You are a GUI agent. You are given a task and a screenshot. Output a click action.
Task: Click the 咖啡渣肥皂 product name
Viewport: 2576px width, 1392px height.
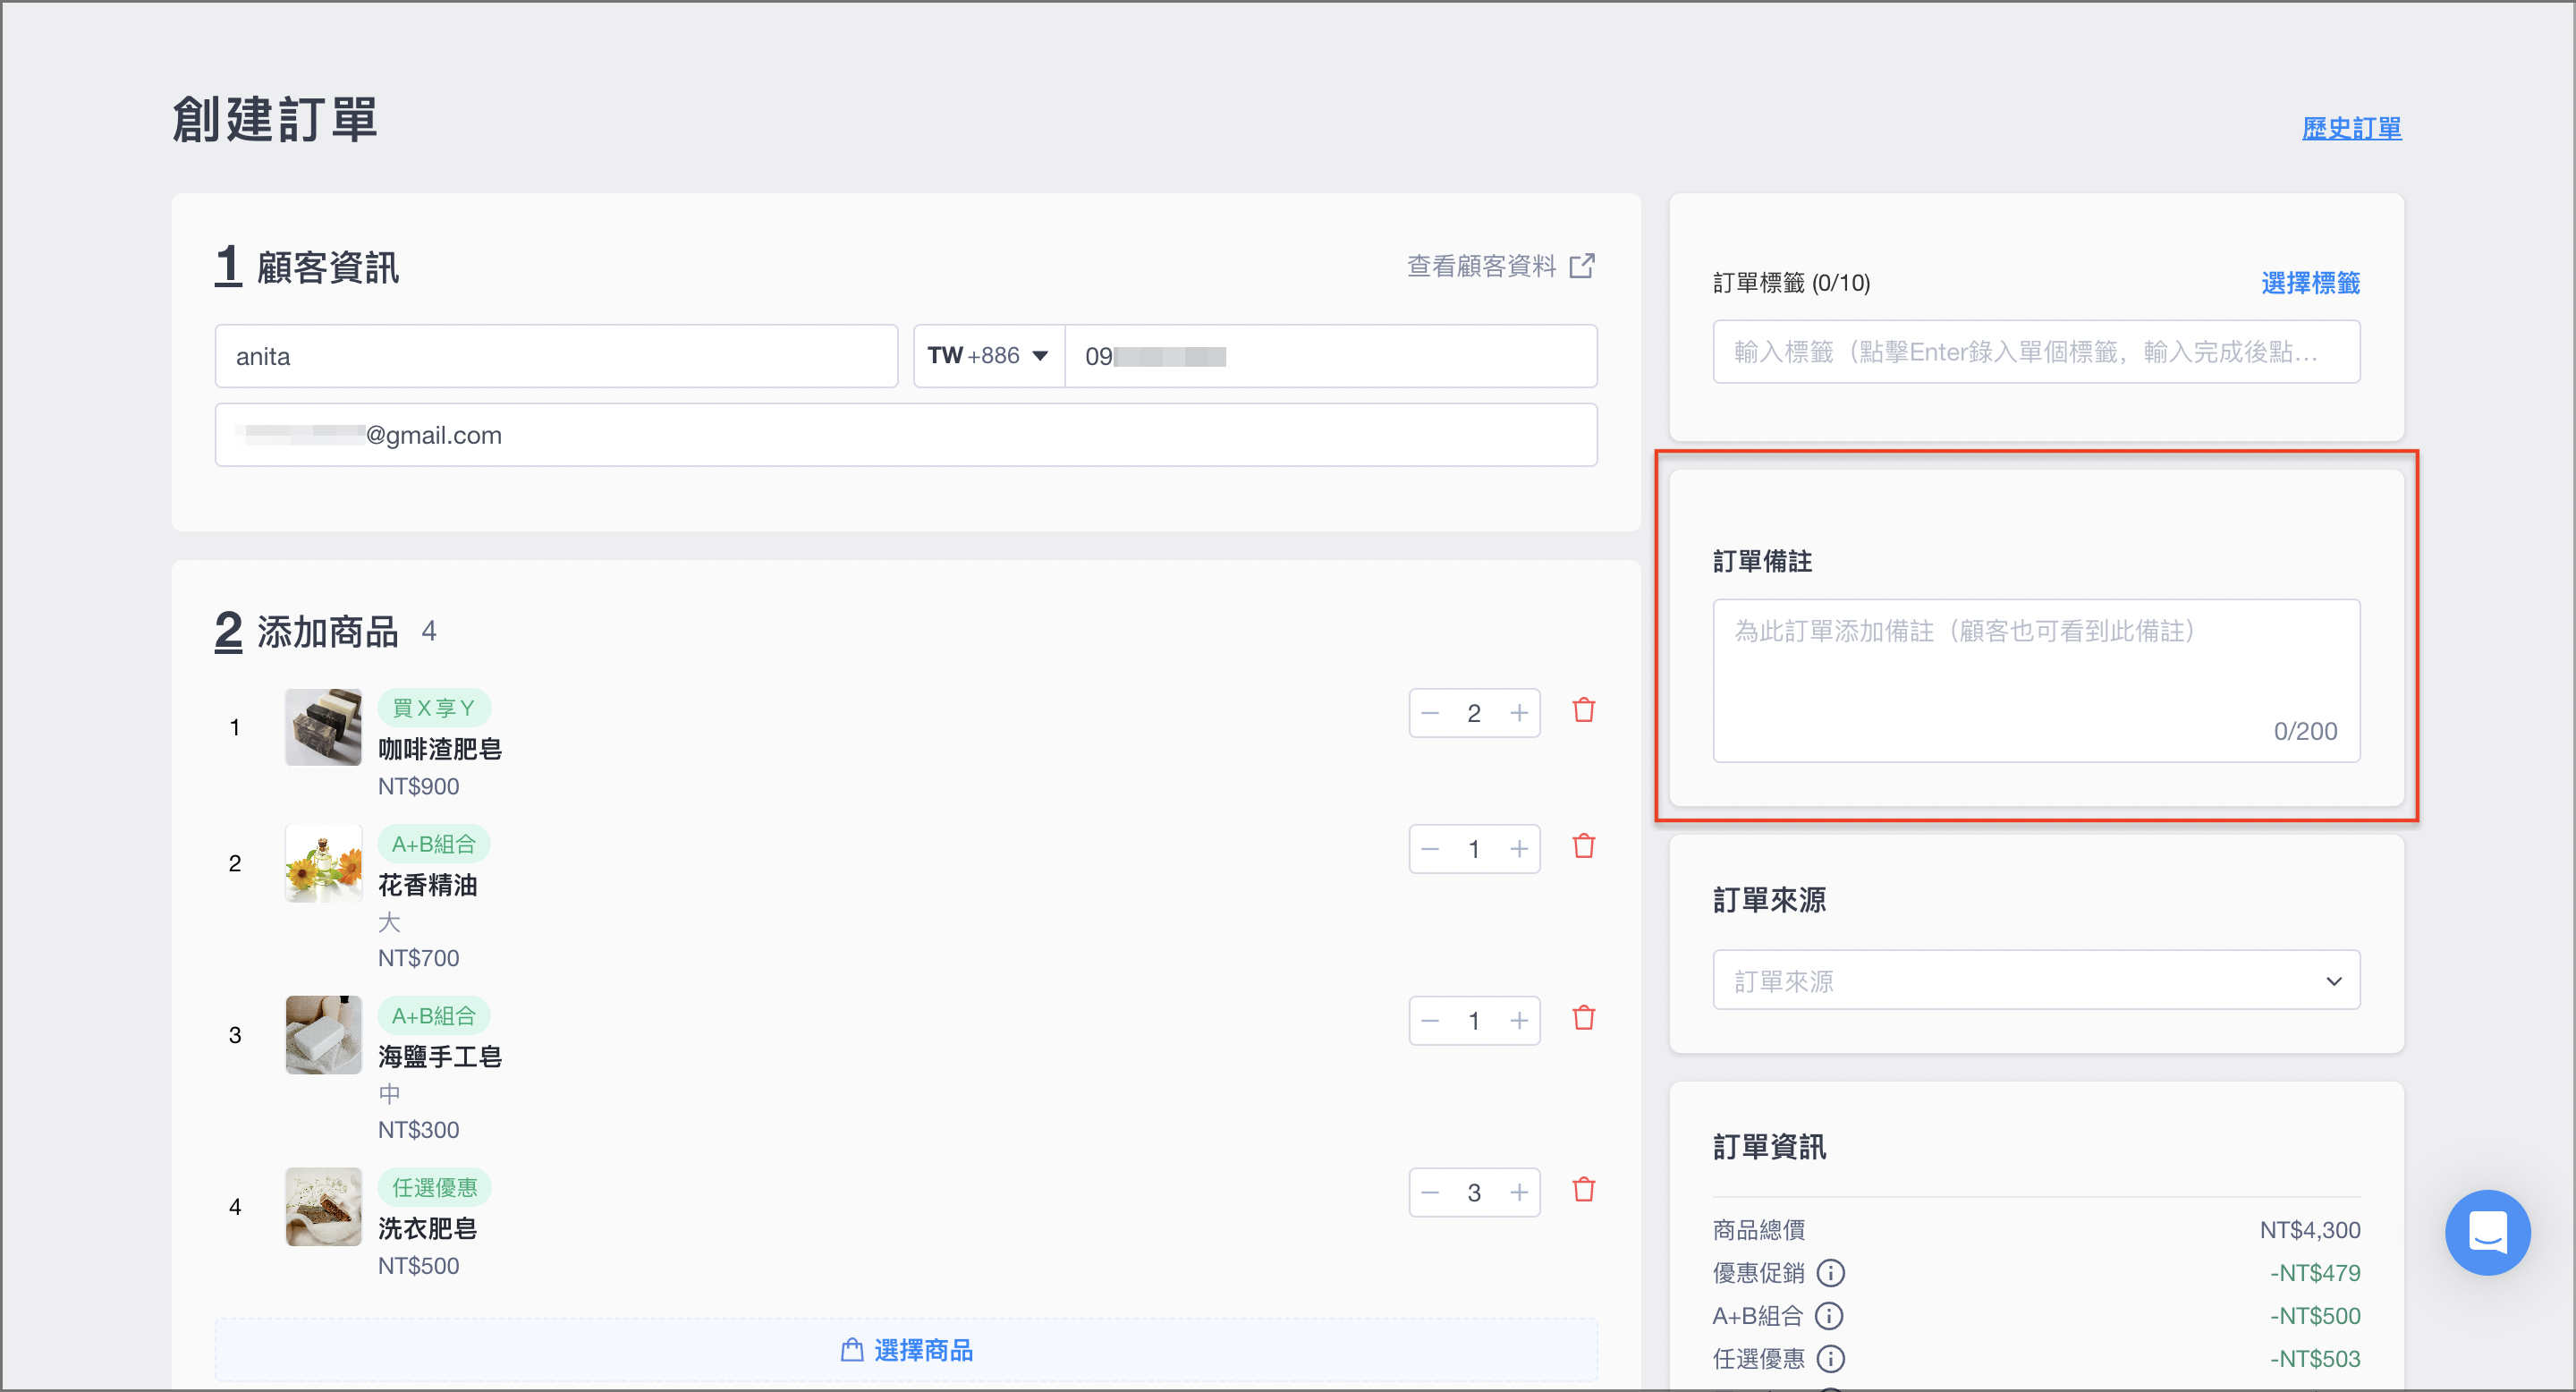click(440, 749)
